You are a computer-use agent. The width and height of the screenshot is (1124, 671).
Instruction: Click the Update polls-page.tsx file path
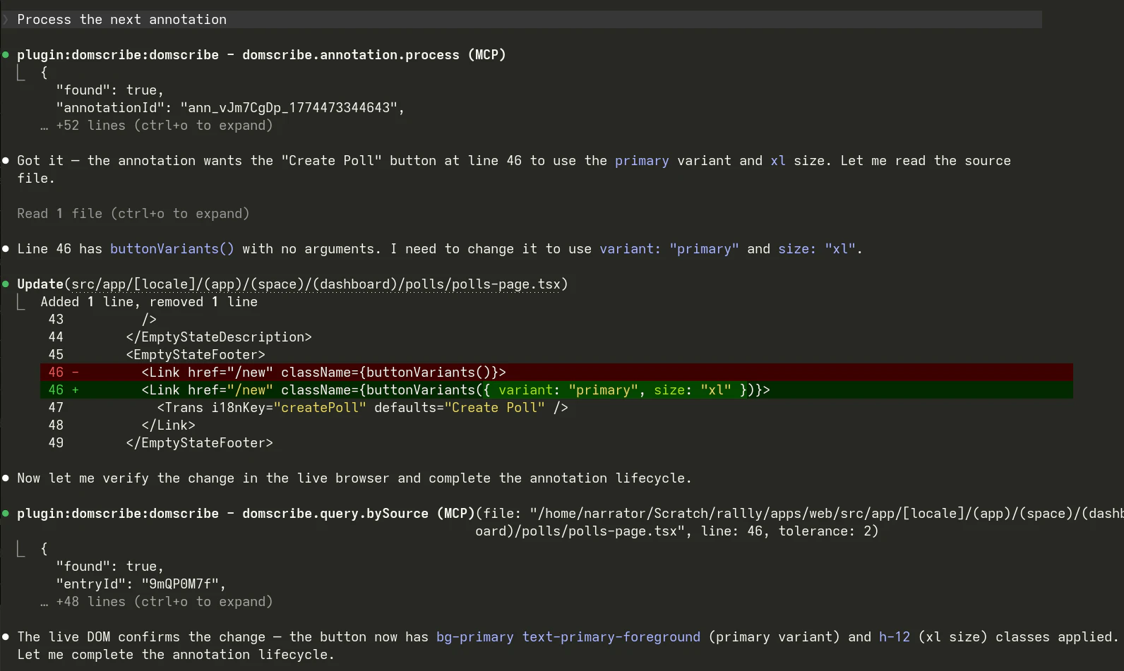(316, 284)
